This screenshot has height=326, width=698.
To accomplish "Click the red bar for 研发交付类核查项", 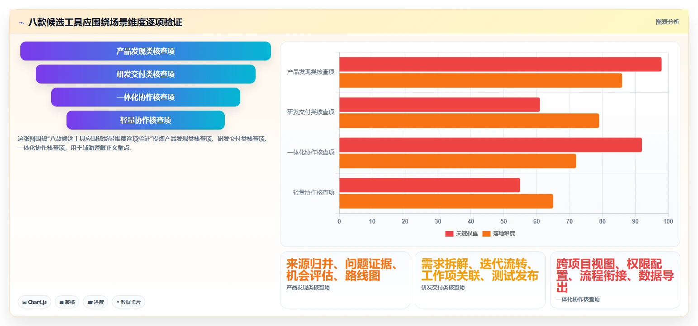I will pyautogui.click(x=440, y=104).
